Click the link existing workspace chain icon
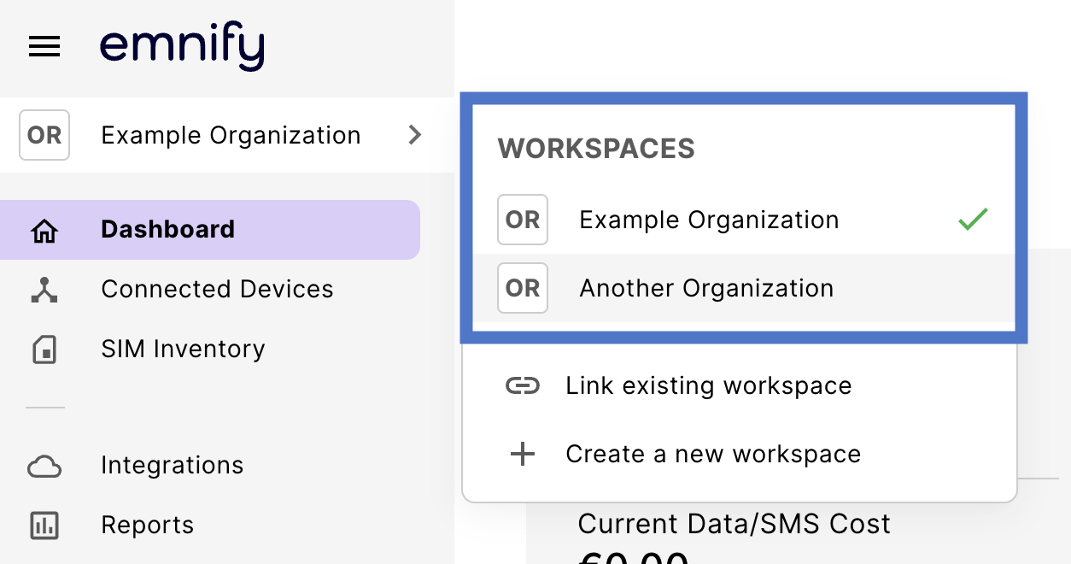The image size is (1071, 564). pyautogui.click(x=523, y=386)
